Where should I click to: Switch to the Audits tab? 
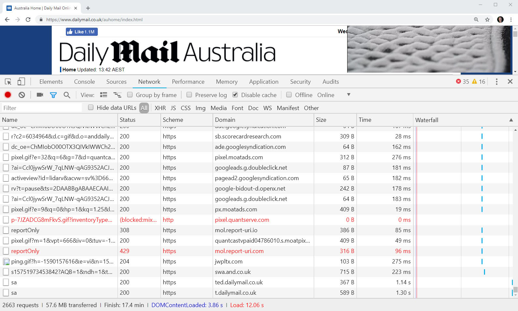click(331, 82)
